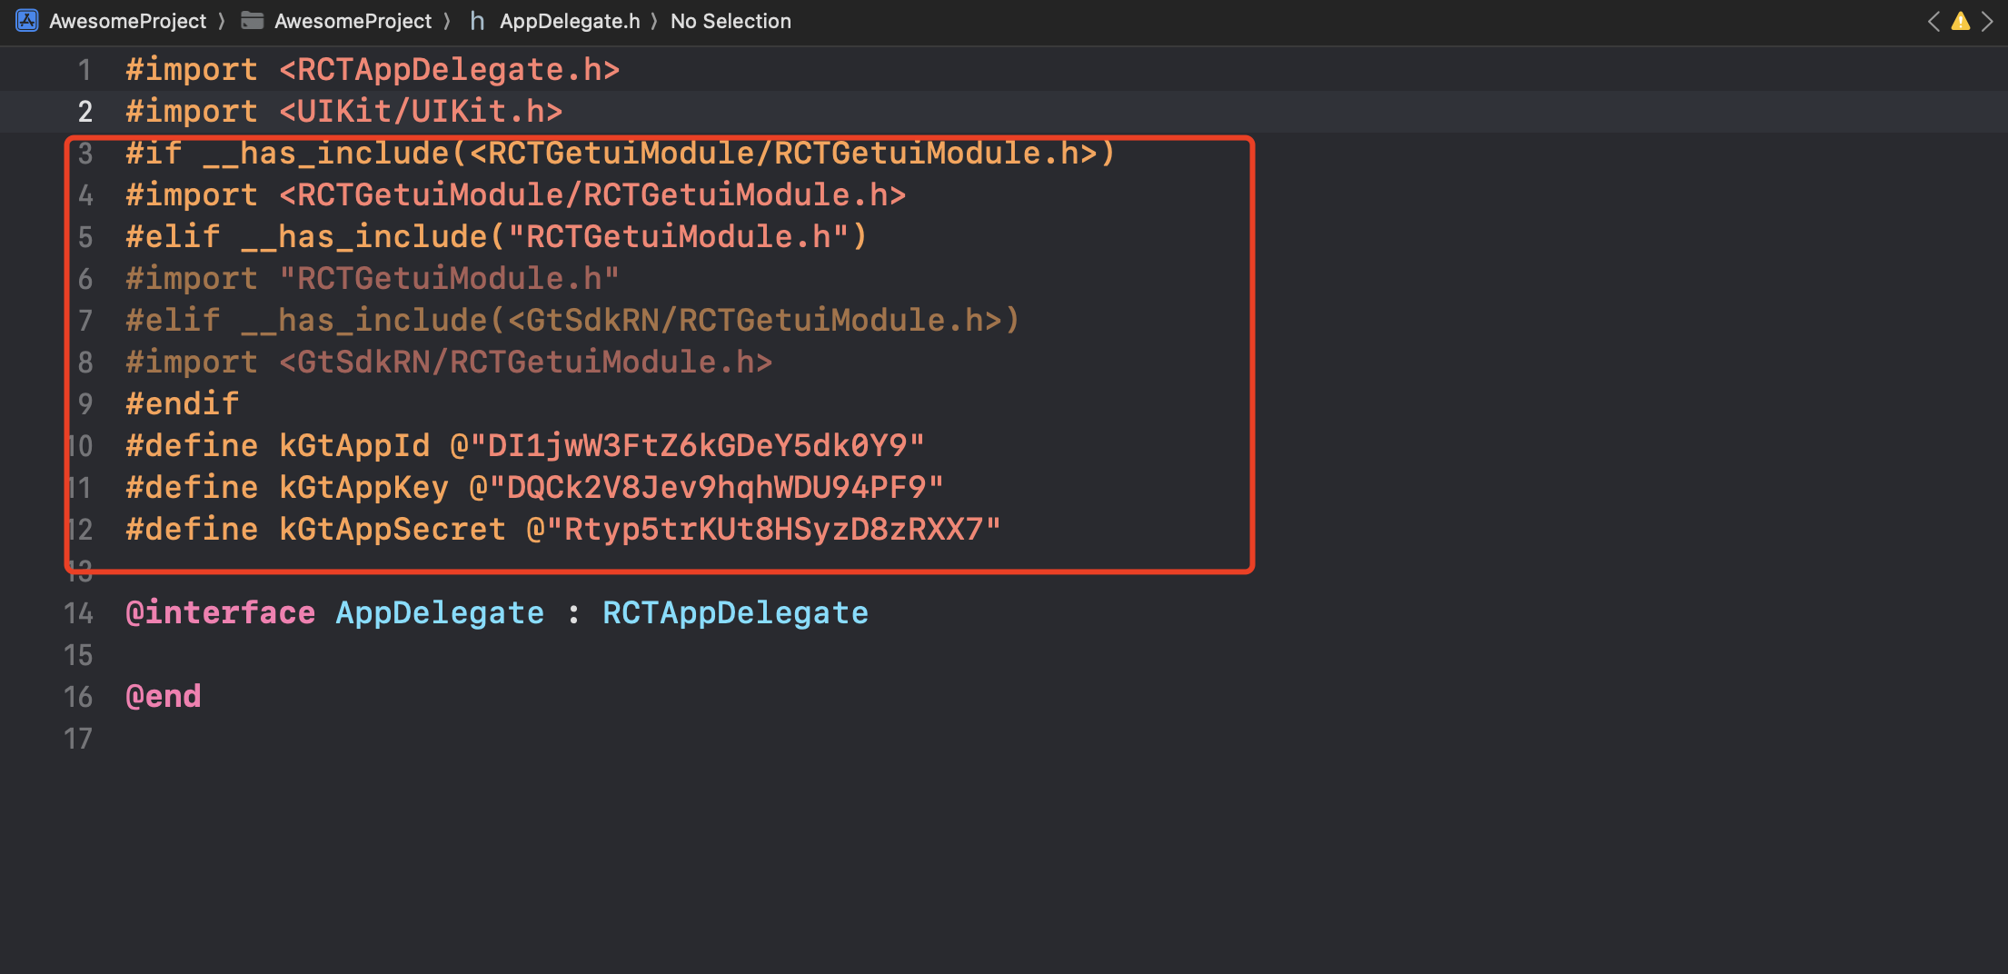Click the yellow warning issue icon
The width and height of the screenshot is (2008, 974).
[x=1961, y=21]
